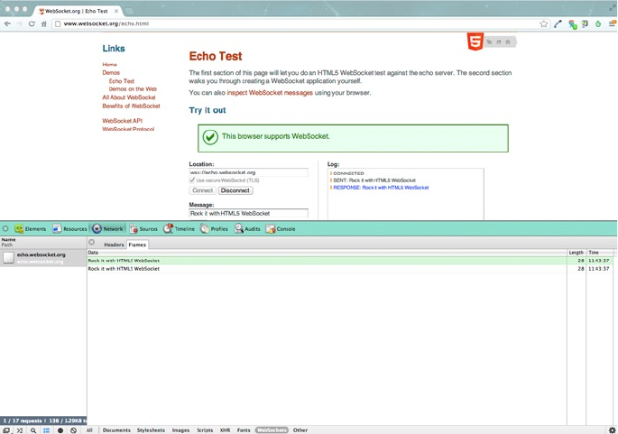Click the Location input field

coord(248,172)
